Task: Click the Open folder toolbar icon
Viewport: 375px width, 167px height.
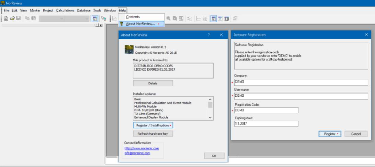Action: click(x=12, y=18)
